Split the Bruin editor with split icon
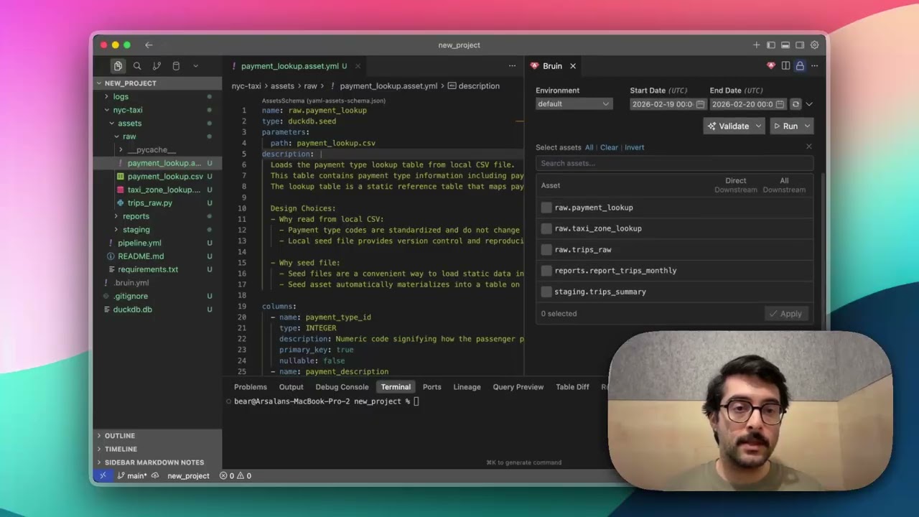 [785, 66]
